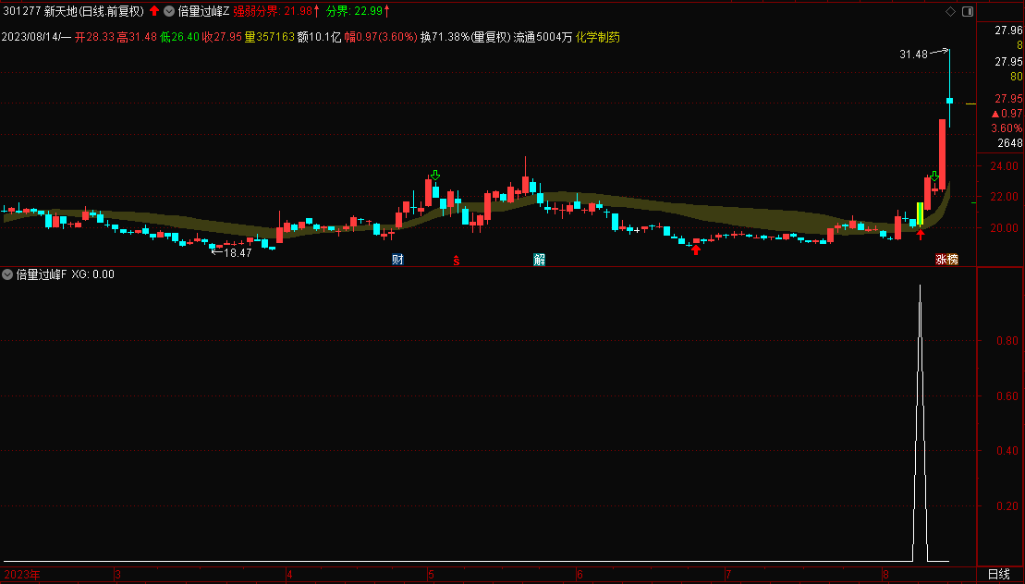Click the 22.00 price axis label

pyautogui.click(x=1004, y=197)
